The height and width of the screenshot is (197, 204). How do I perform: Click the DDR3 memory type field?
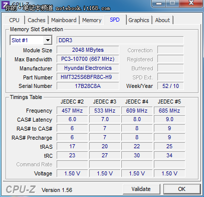(x=120, y=40)
